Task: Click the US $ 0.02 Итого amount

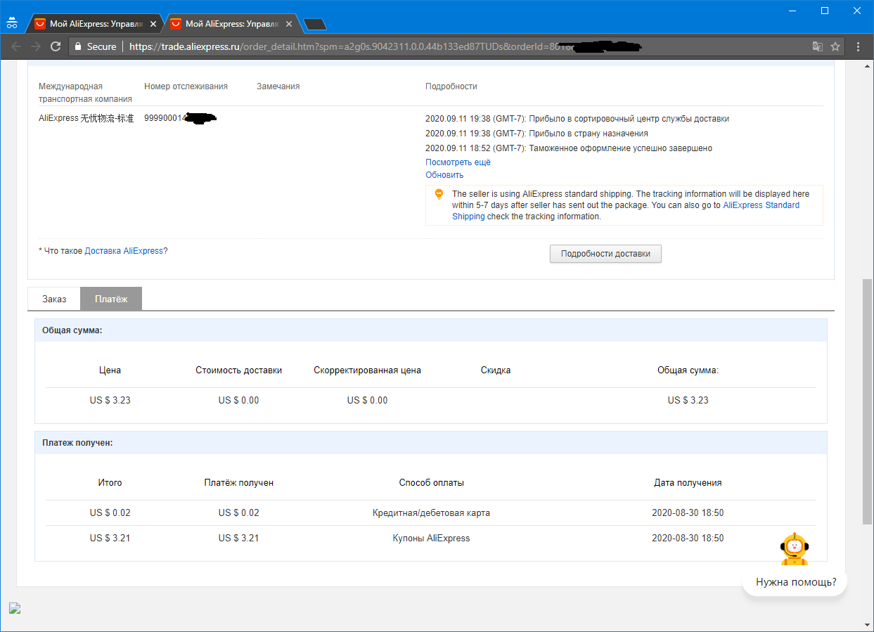Action: (110, 513)
